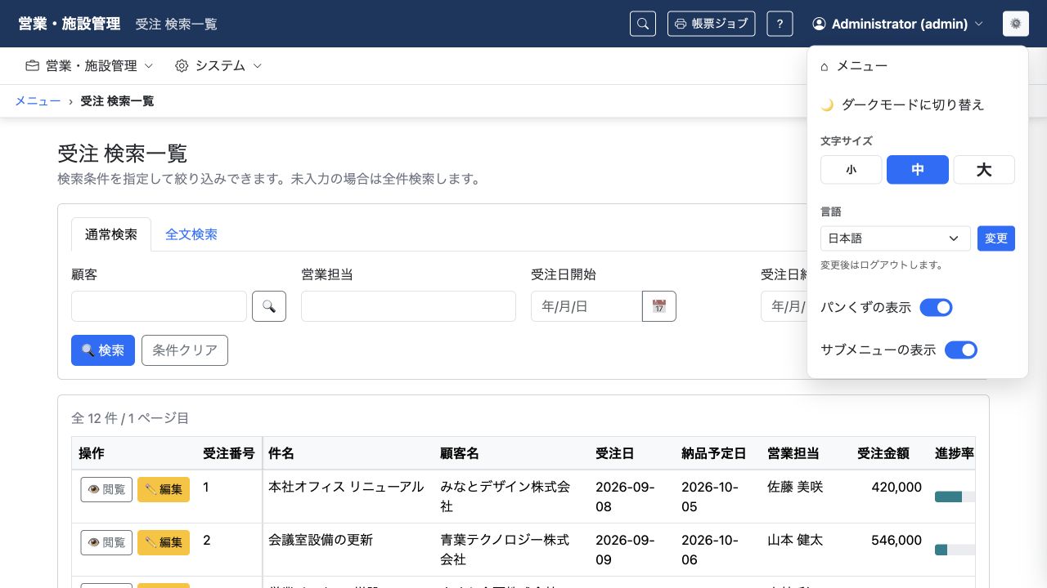Click 閲覧 view button for order 1
Image resolution: width=1047 pixels, height=588 pixels.
tap(106, 489)
